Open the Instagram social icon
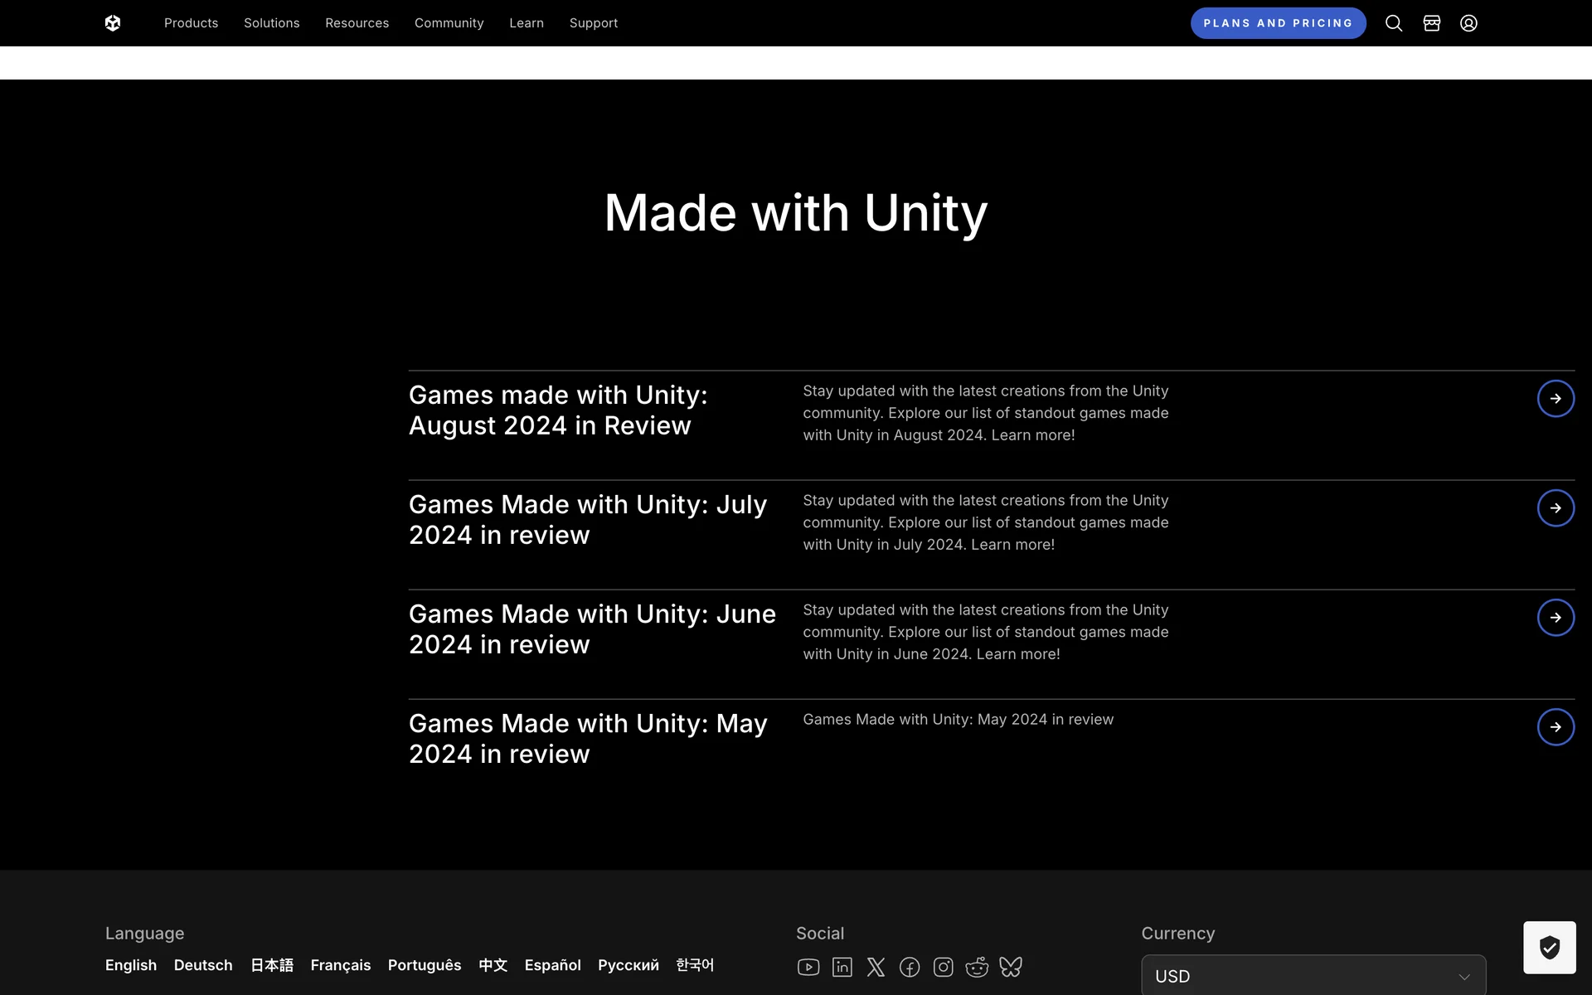 tap(943, 967)
